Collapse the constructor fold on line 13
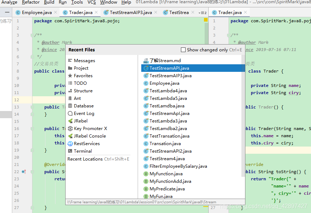 pos(32,107)
